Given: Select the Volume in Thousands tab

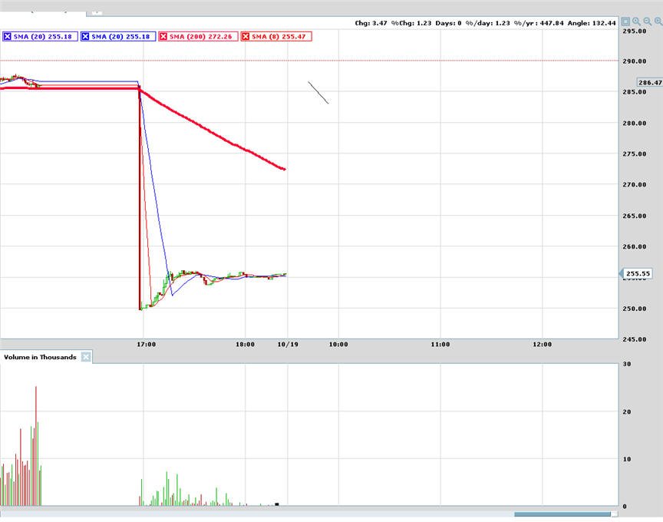Looking at the screenshot, I should [40, 357].
